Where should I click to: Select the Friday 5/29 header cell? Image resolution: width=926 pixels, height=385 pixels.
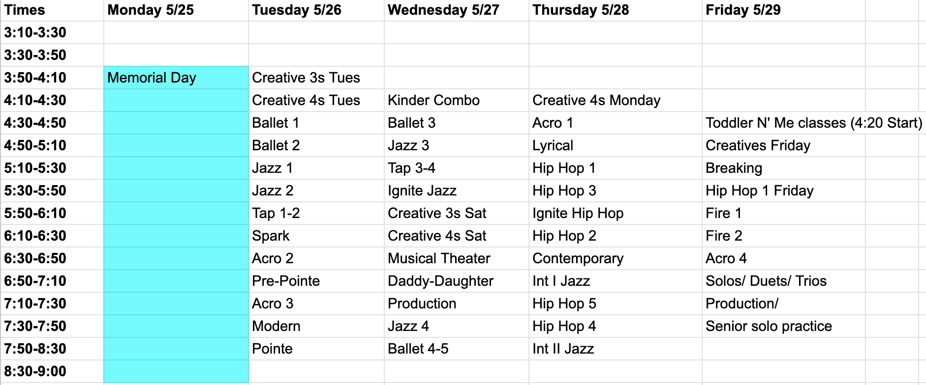(783, 10)
